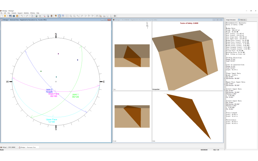Open the Support menu
The width and height of the screenshot is (258, 161).
click(20, 13)
